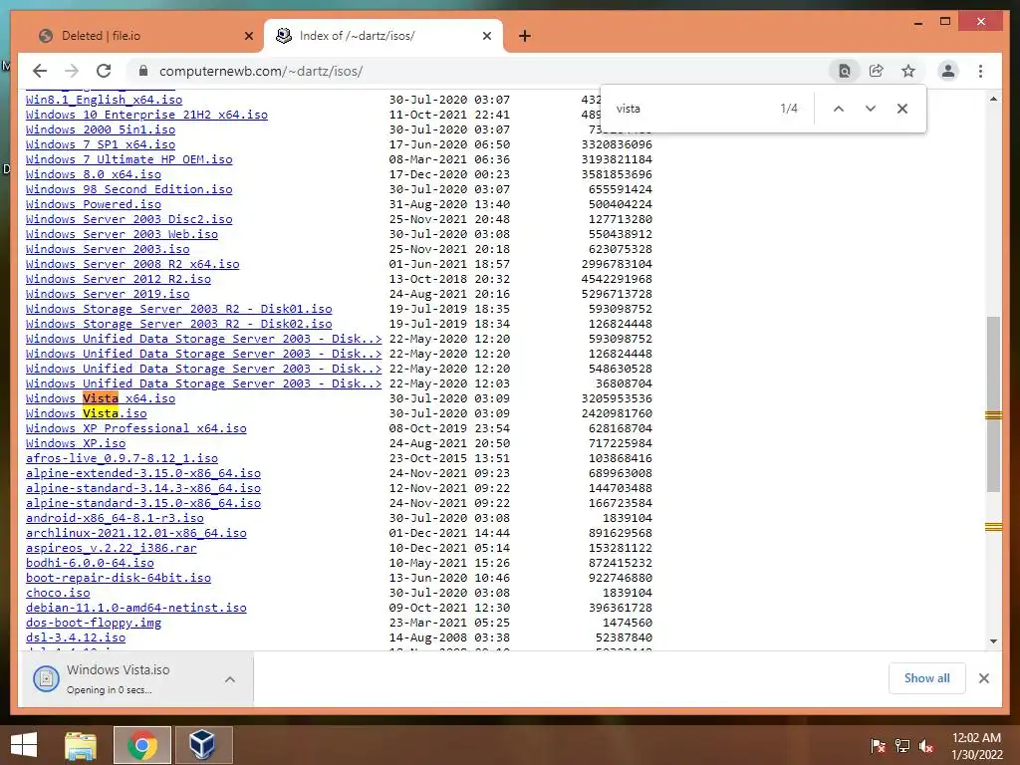Reload the page with the refresh icon
This screenshot has height=765, width=1020.
click(104, 71)
